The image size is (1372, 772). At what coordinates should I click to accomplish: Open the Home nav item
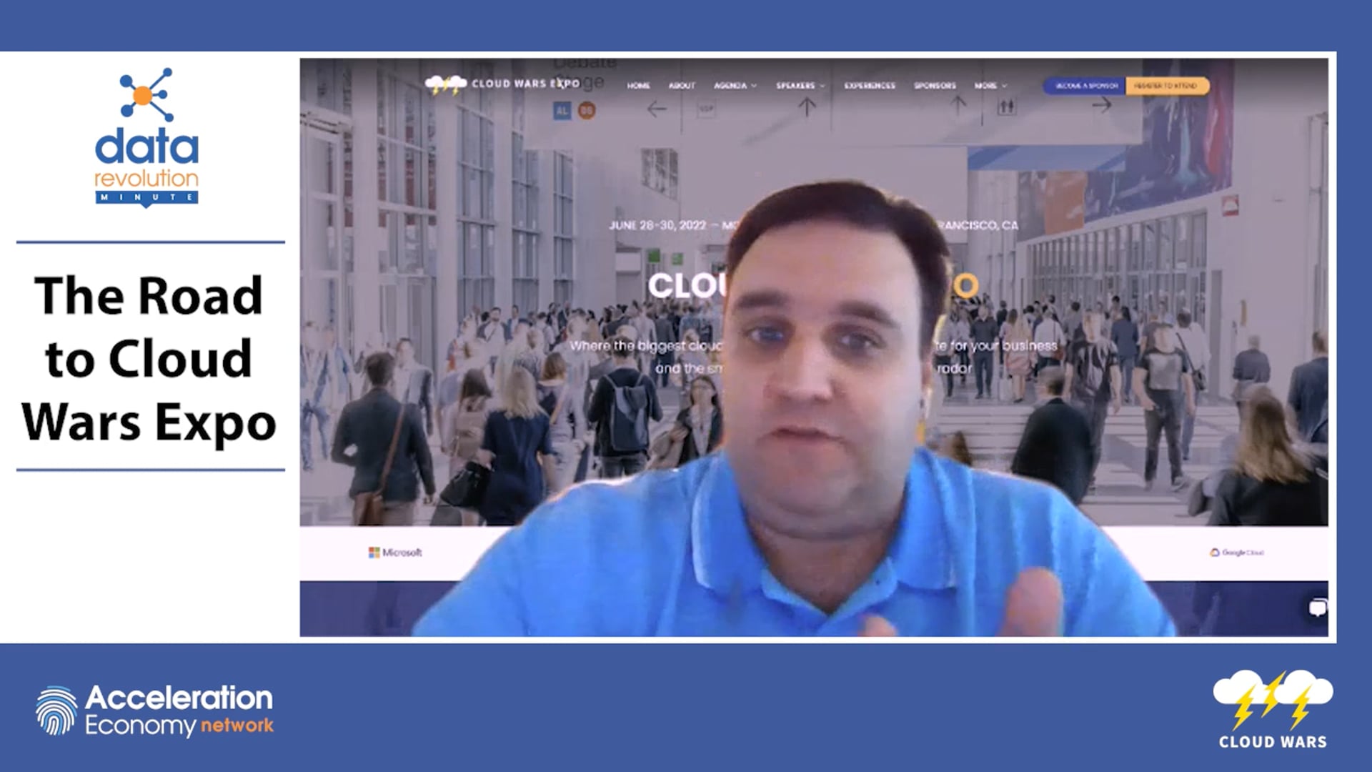639,86
